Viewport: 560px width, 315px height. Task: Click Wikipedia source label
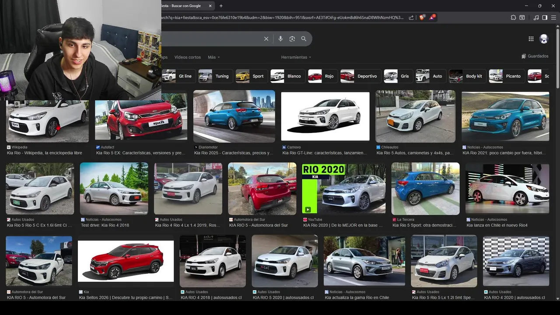click(x=19, y=147)
